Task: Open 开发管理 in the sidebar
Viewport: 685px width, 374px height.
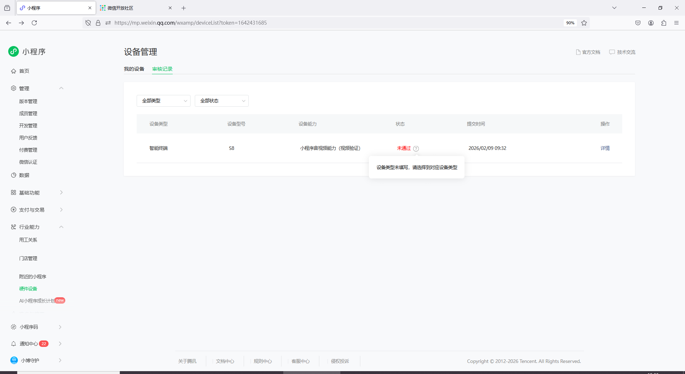Action: pyautogui.click(x=28, y=126)
